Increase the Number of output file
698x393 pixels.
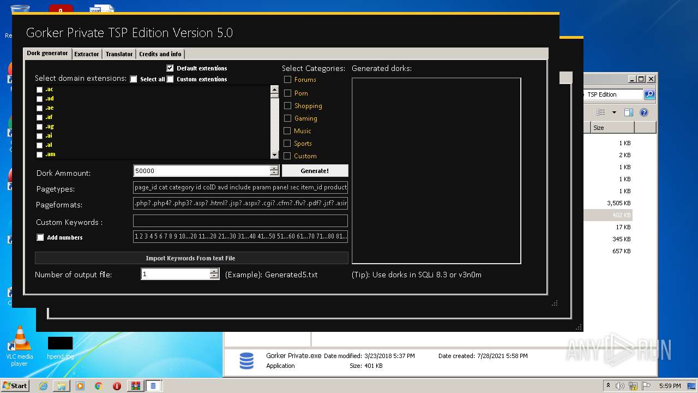point(214,271)
